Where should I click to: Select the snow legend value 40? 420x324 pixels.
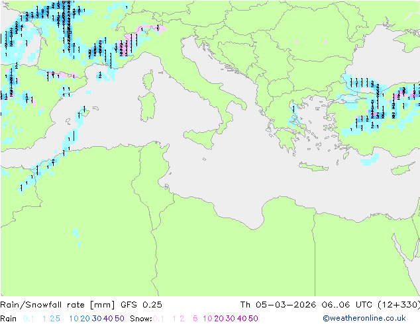click(x=242, y=319)
